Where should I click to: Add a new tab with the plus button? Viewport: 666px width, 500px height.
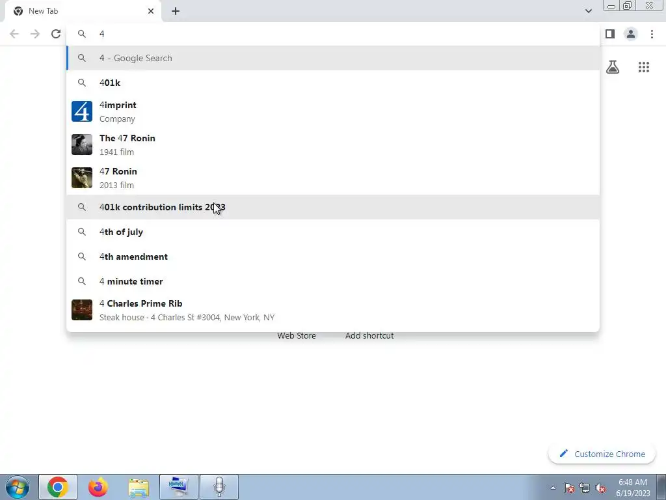pyautogui.click(x=176, y=11)
